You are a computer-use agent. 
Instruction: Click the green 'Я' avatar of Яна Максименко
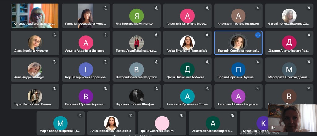coord(137,15)
